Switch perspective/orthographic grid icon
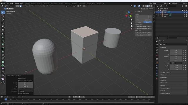 click(132, 29)
